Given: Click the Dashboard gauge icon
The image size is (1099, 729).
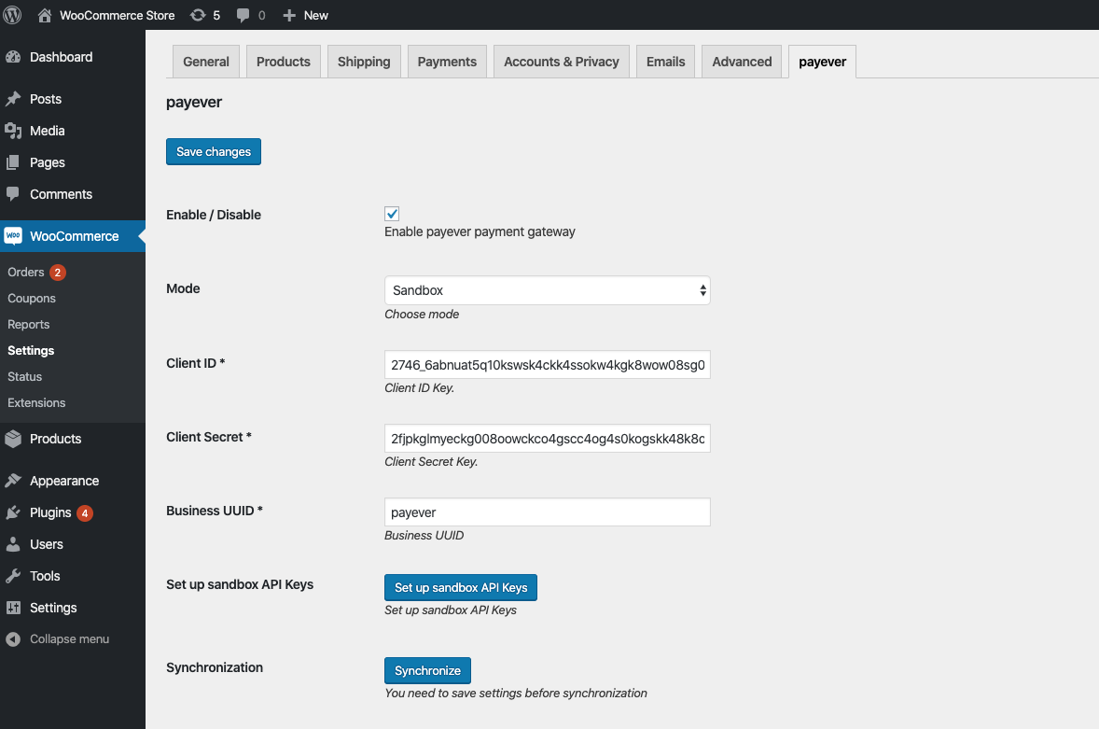Looking at the screenshot, I should 13,57.
